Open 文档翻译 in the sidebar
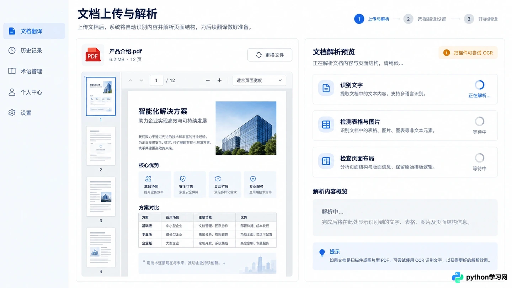 point(34,31)
